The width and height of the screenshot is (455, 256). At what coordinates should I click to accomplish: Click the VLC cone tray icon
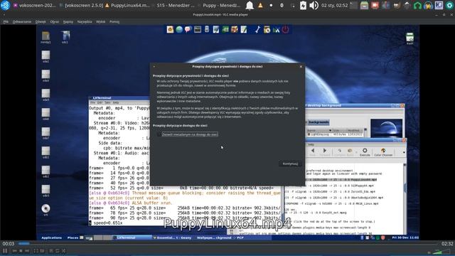point(260,5)
